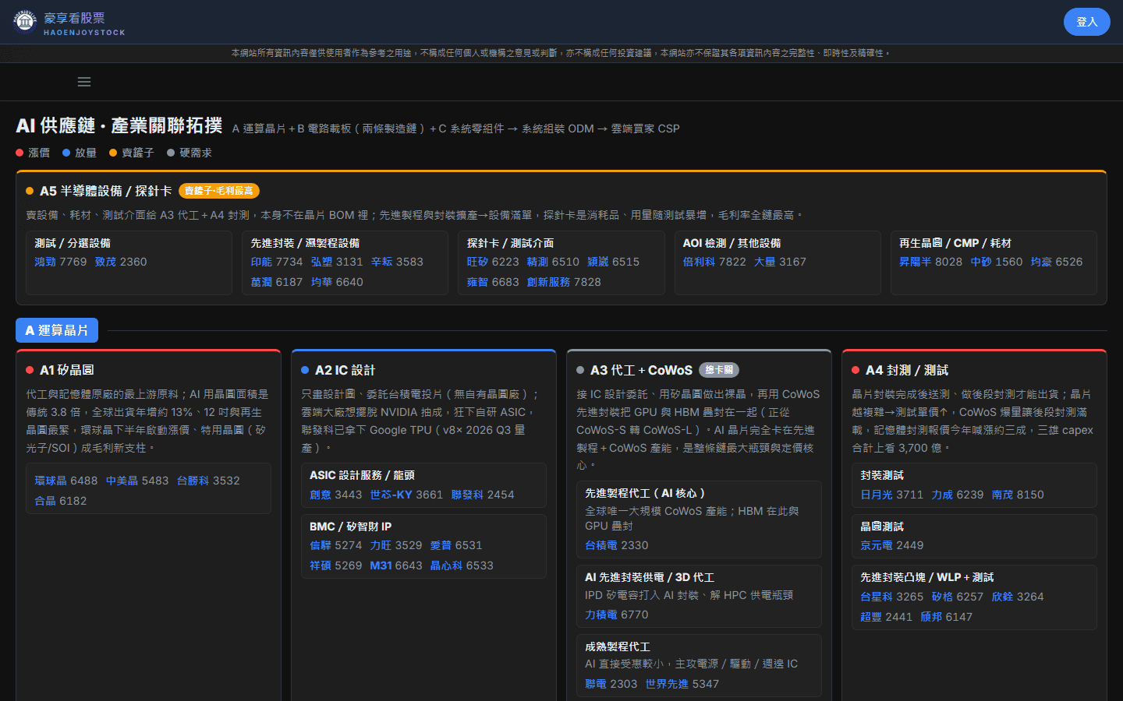Click the 繞卡關 badge on A3

[719, 370]
